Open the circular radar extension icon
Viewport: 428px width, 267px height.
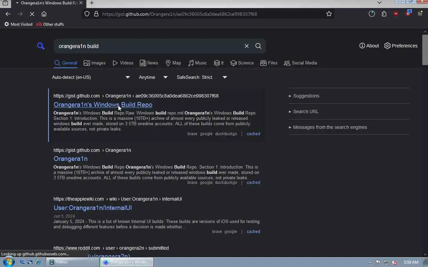coord(372,14)
